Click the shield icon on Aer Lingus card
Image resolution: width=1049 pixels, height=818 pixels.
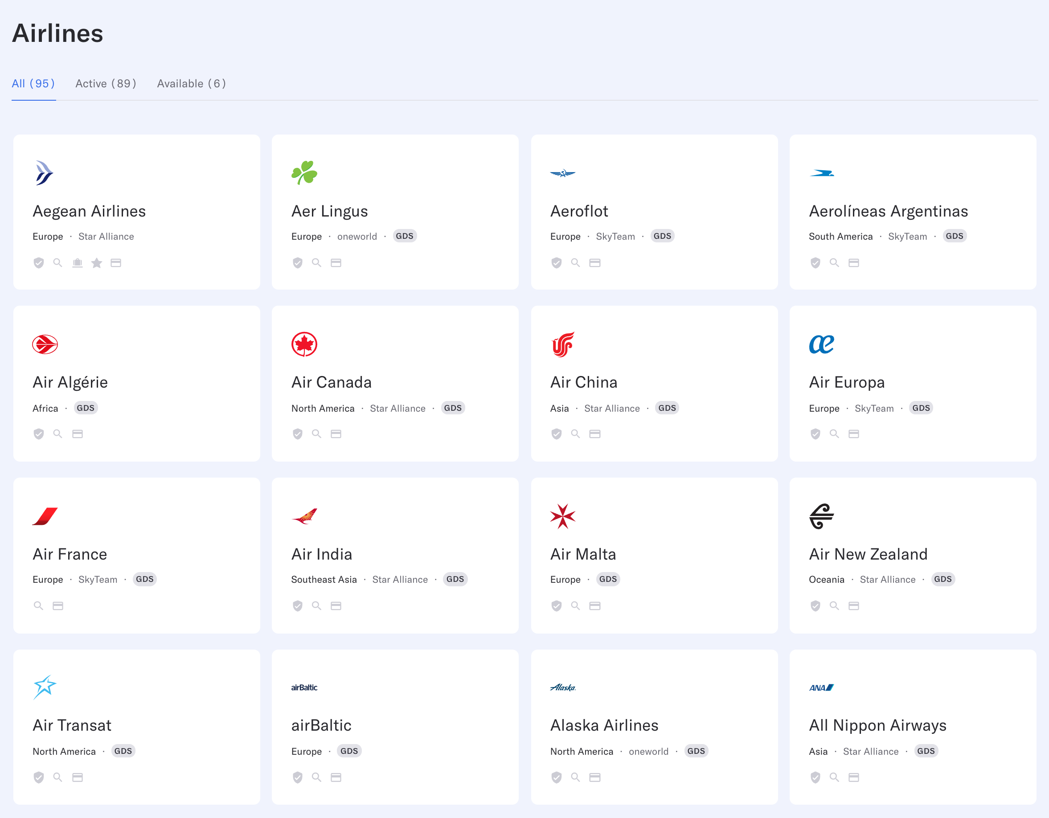(297, 263)
